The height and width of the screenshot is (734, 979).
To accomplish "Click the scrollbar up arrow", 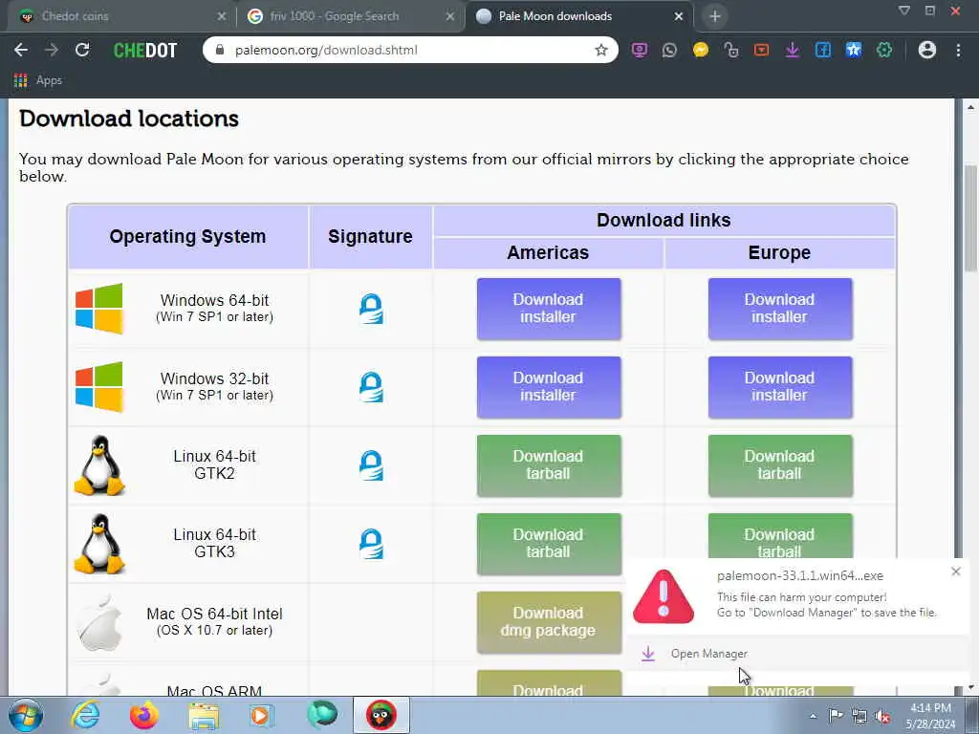I will tap(970, 107).
